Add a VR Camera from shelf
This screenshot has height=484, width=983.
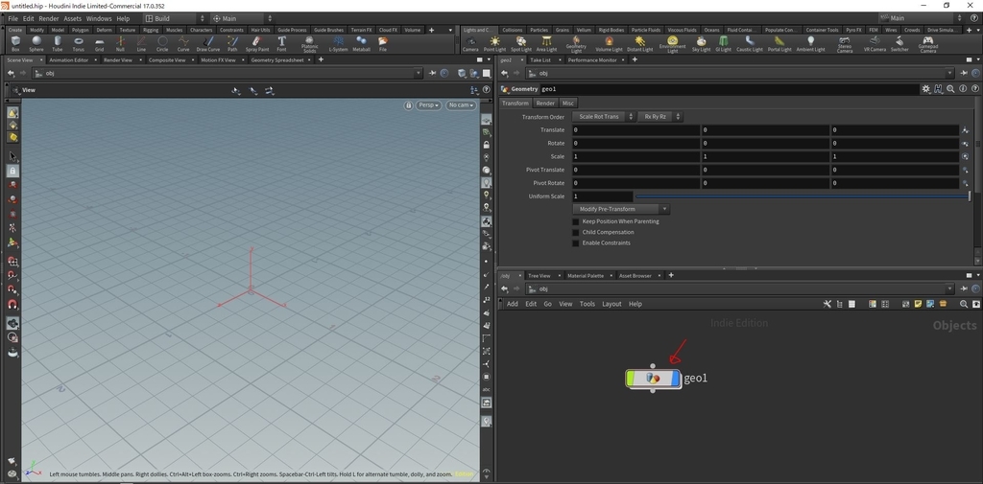[x=875, y=43]
